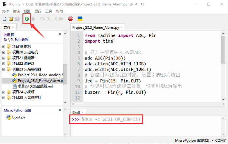Screen dimensions: 228x144
Task: Open boot.py on the MicroPython device
Action: [19, 117]
